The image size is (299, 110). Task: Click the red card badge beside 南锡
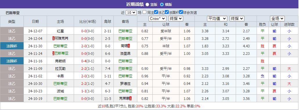[x=129, y=46]
